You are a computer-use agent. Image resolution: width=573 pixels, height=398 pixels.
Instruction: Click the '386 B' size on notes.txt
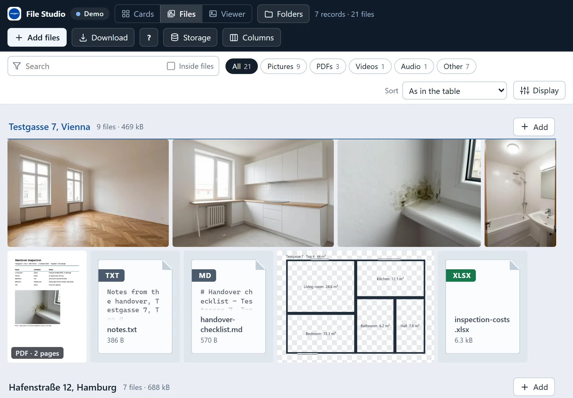116,340
